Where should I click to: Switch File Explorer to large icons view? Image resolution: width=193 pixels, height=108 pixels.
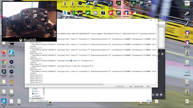(x=150, y=101)
